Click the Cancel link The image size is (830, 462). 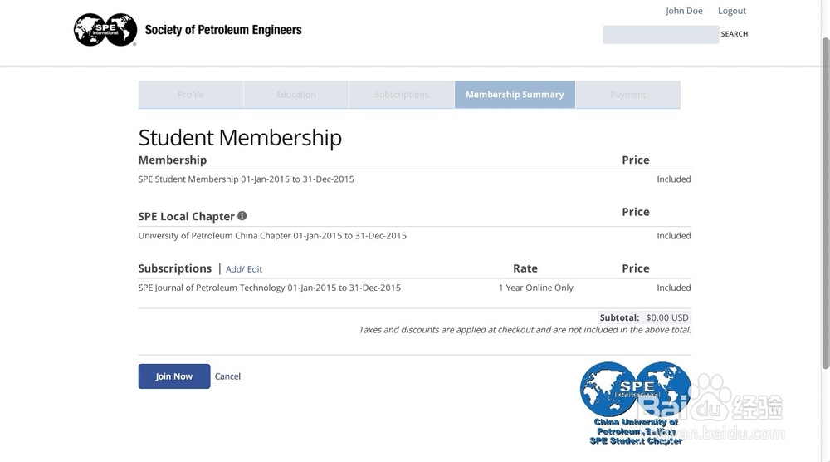click(227, 376)
